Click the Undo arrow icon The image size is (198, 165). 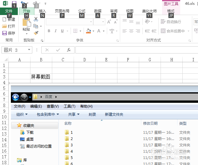[x=23, y=3]
